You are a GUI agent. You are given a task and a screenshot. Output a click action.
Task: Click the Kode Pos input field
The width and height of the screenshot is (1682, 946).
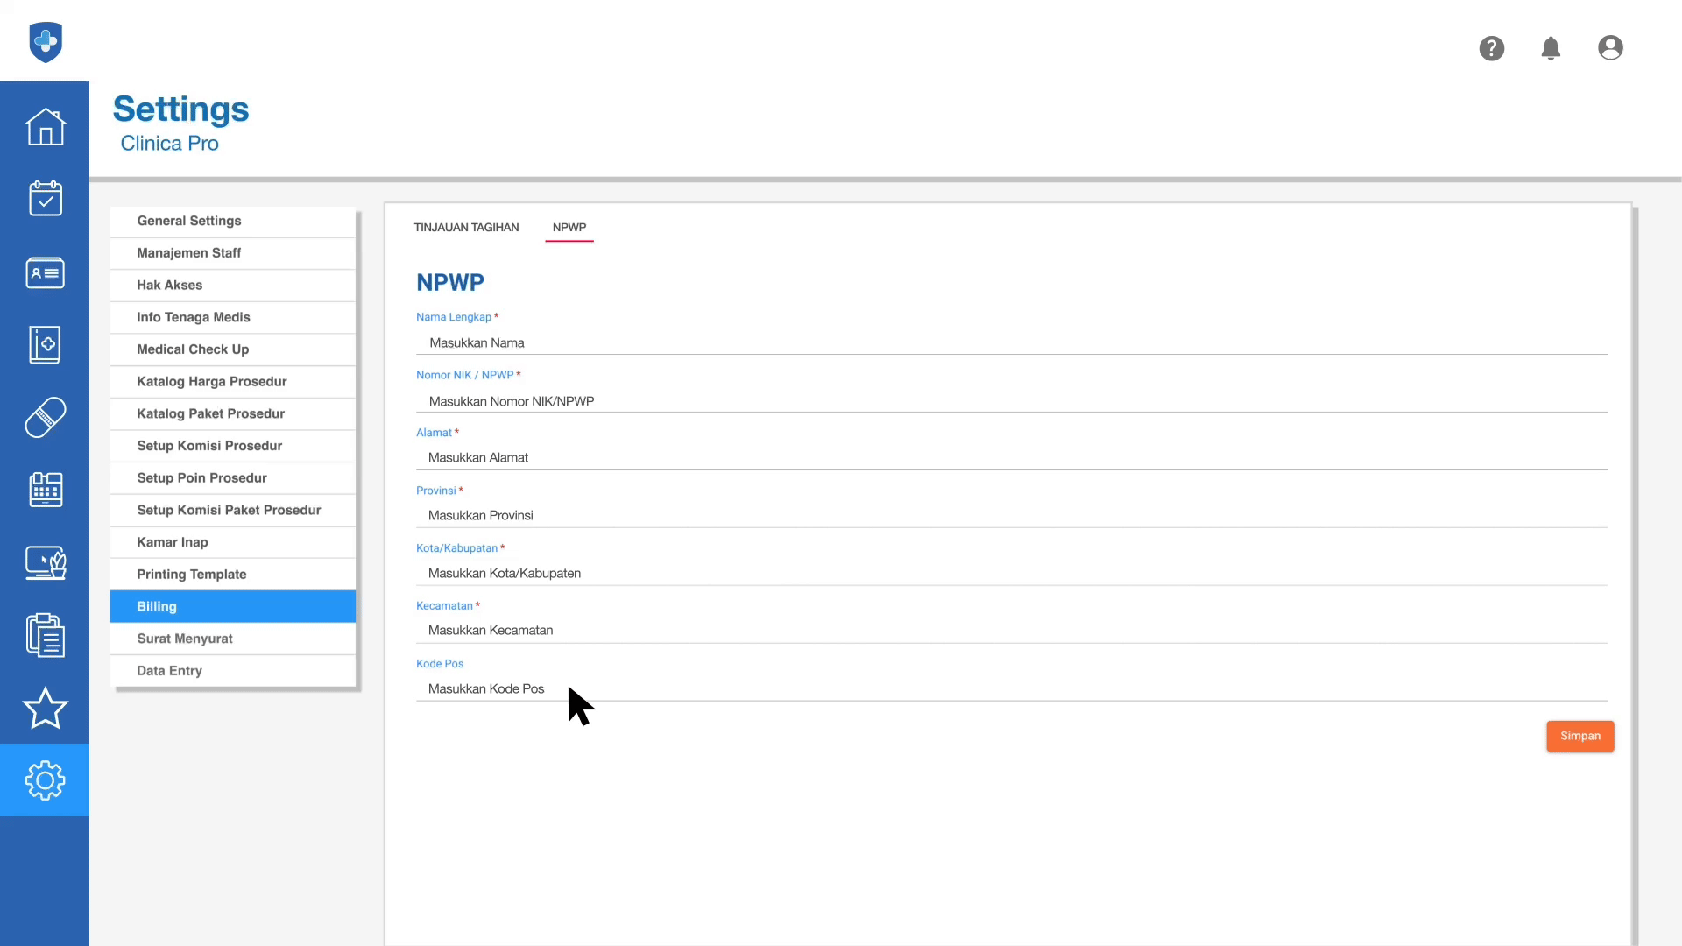tap(1011, 688)
